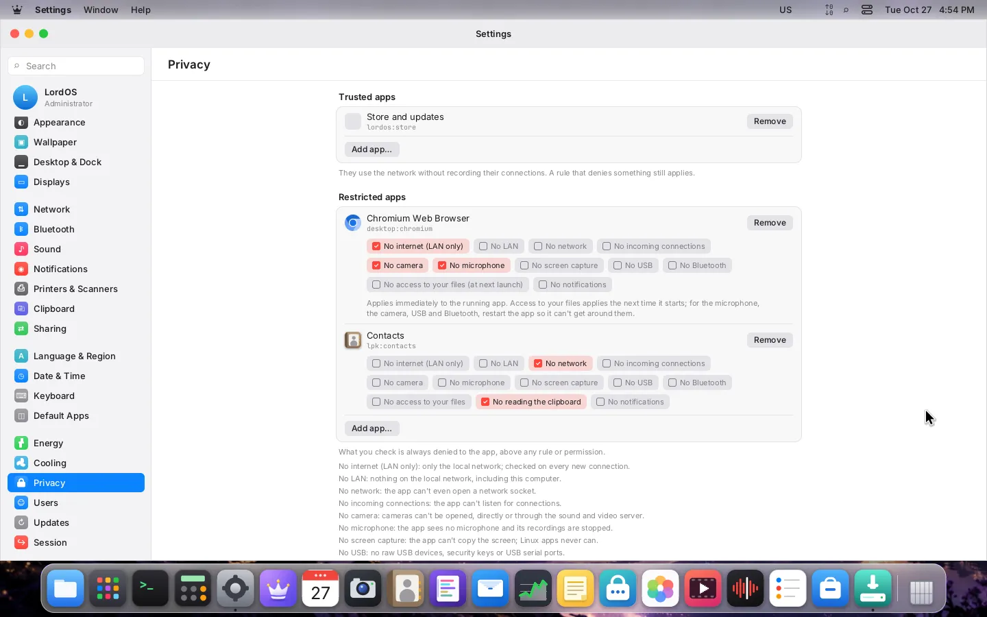Open the Window menu
Image resolution: width=987 pixels, height=617 pixels.
(x=101, y=10)
